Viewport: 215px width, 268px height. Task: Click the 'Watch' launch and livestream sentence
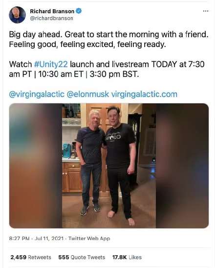[107, 70]
